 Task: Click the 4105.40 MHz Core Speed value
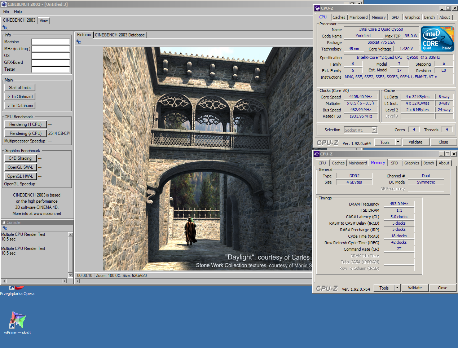pos(361,97)
